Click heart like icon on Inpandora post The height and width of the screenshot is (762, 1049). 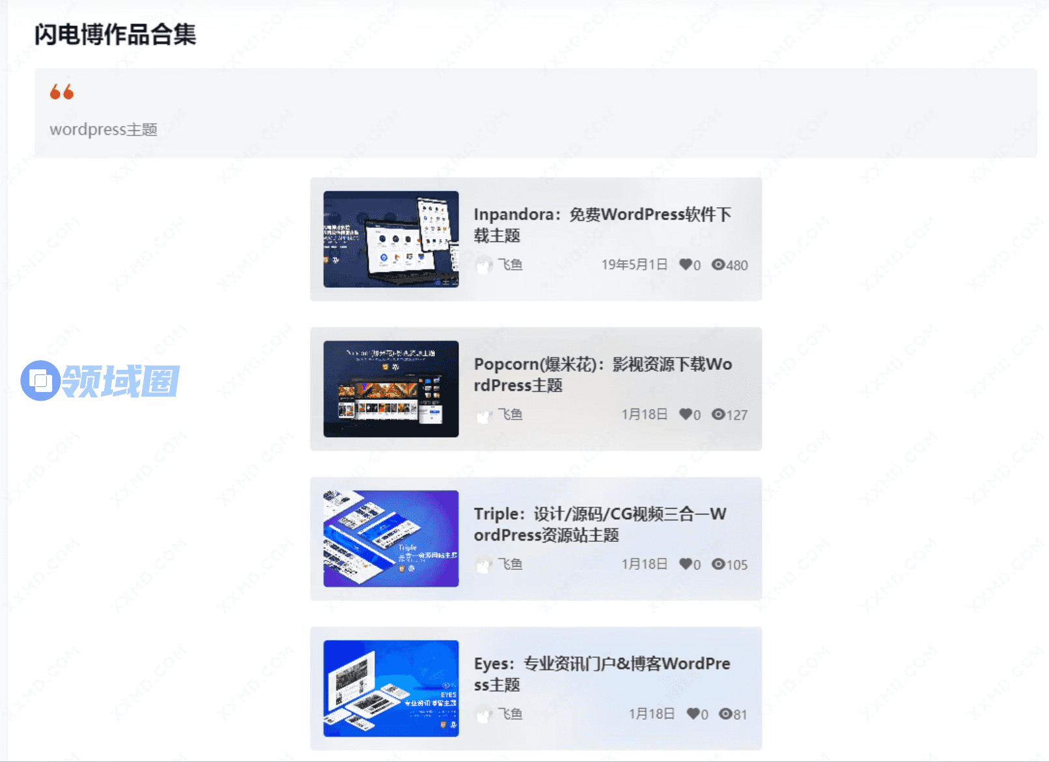[x=685, y=264]
